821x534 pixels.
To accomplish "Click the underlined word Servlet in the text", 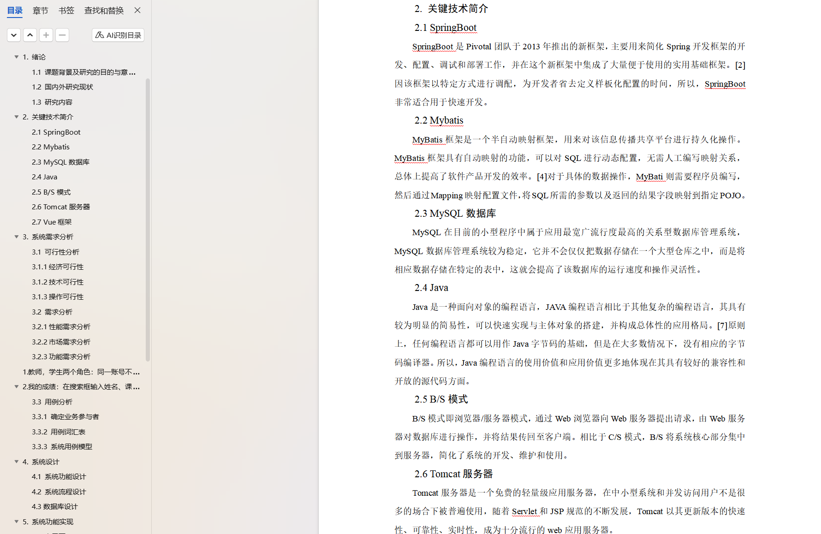I will pyautogui.click(x=524, y=511).
